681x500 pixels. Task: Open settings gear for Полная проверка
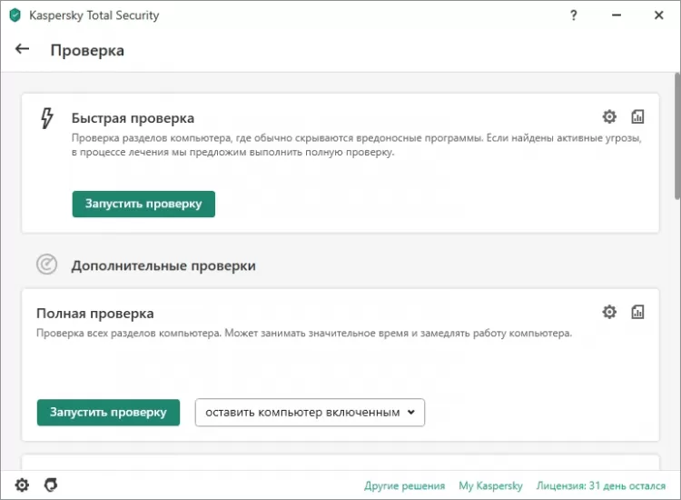click(x=609, y=312)
